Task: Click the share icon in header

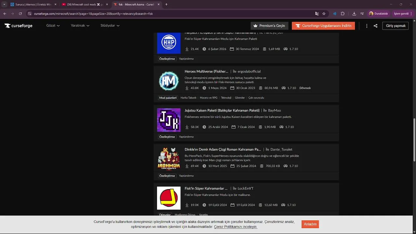Action: point(375,26)
